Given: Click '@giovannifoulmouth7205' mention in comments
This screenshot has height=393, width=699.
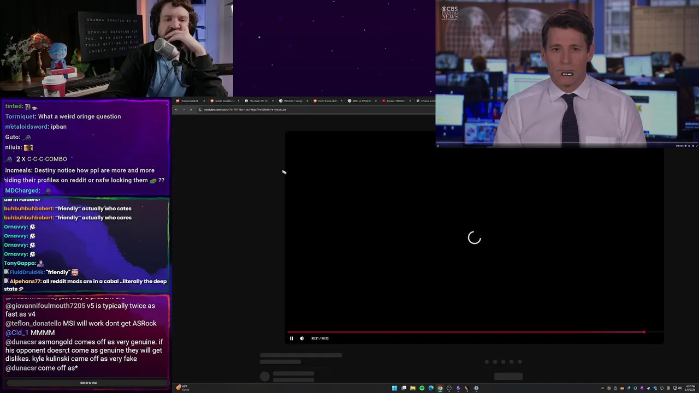Looking at the screenshot, I should [45, 306].
